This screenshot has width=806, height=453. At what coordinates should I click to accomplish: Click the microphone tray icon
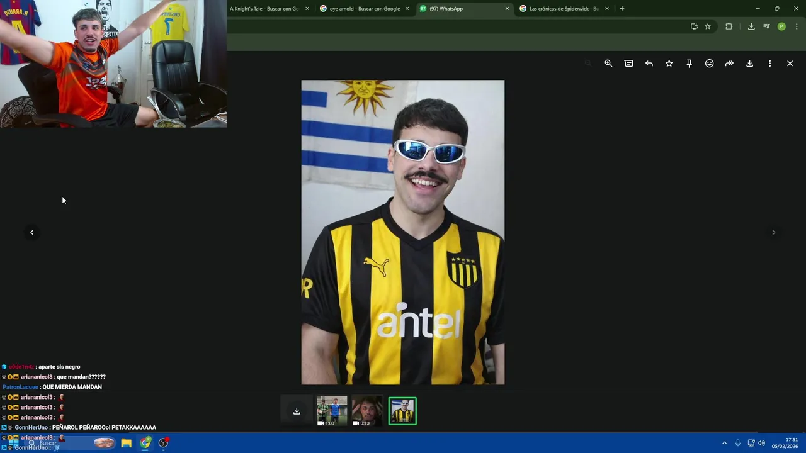point(737,443)
